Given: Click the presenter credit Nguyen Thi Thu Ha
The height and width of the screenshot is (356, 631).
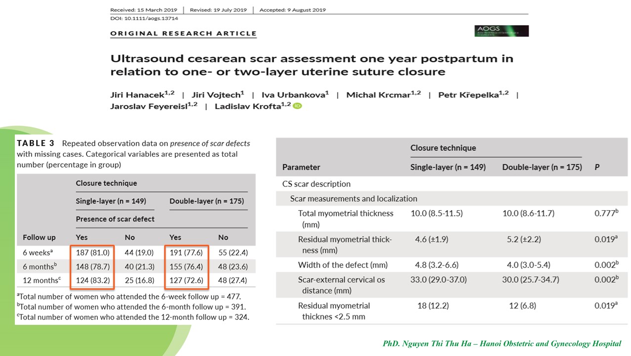Looking at the screenshot, I should pos(501,343).
